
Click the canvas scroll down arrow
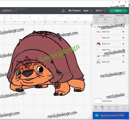(x=92, y=115)
